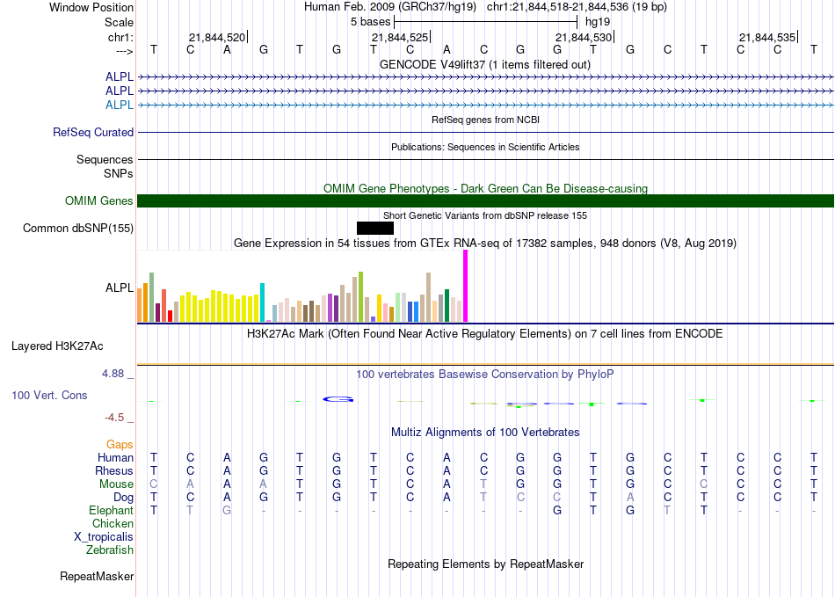Click the Scale label in ruler area
Image resolution: width=835 pixels, height=597 pixels.
click(119, 22)
